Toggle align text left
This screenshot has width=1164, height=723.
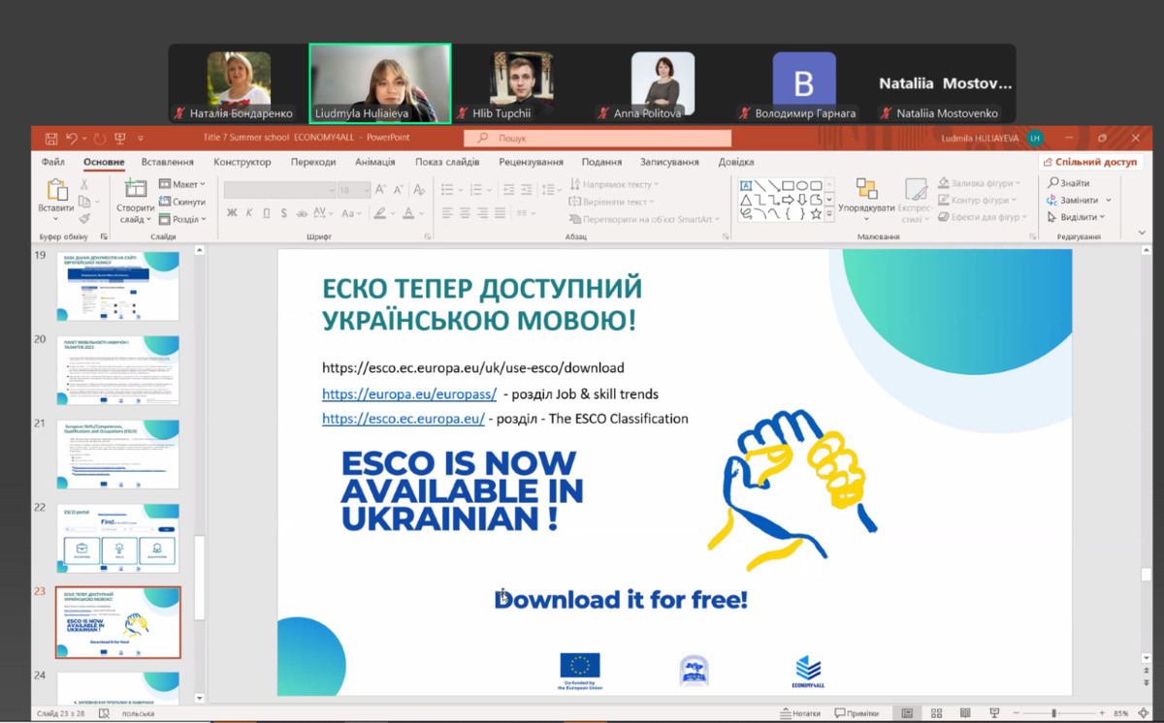click(446, 212)
